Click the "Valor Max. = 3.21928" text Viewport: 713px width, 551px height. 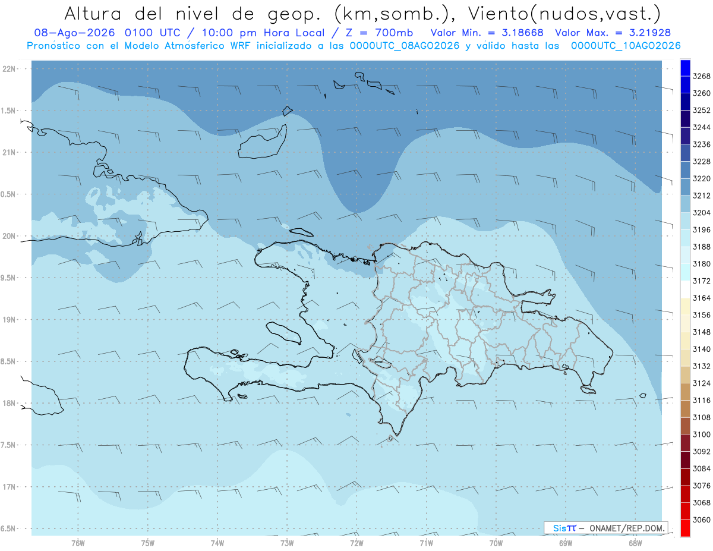pos(613,33)
